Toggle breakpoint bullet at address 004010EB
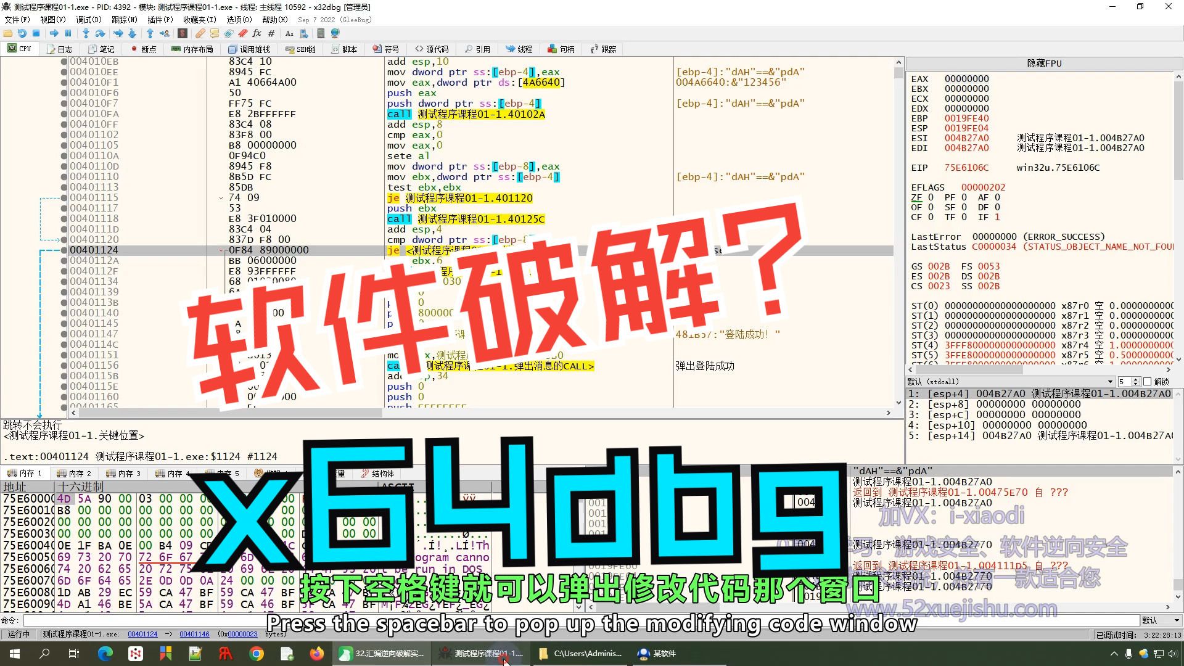The image size is (1184, 666). click(64, 62)
